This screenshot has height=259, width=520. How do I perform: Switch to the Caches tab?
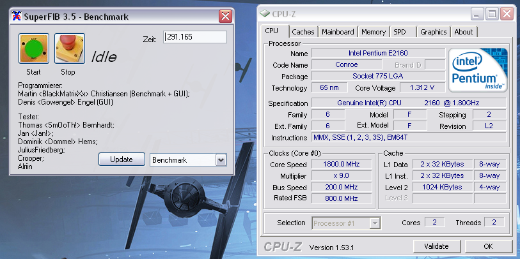tap(303, 32)
